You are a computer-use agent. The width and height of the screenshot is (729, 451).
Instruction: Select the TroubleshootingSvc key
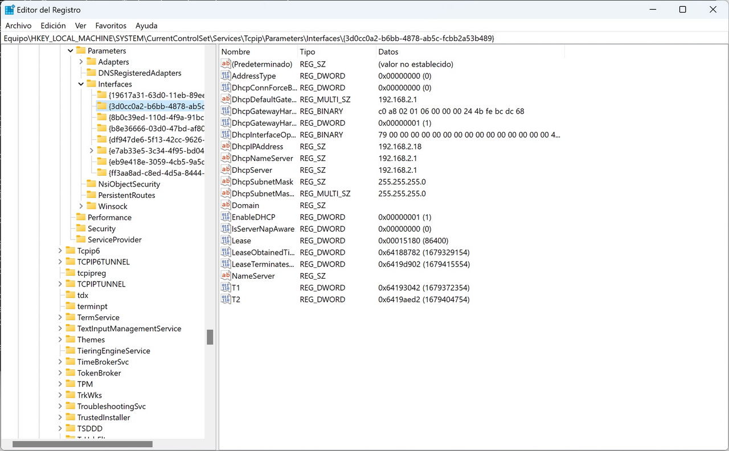coord(112,407)
